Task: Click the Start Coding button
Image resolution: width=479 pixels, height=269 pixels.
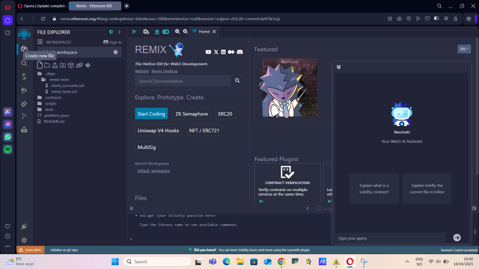Action: 151,114
